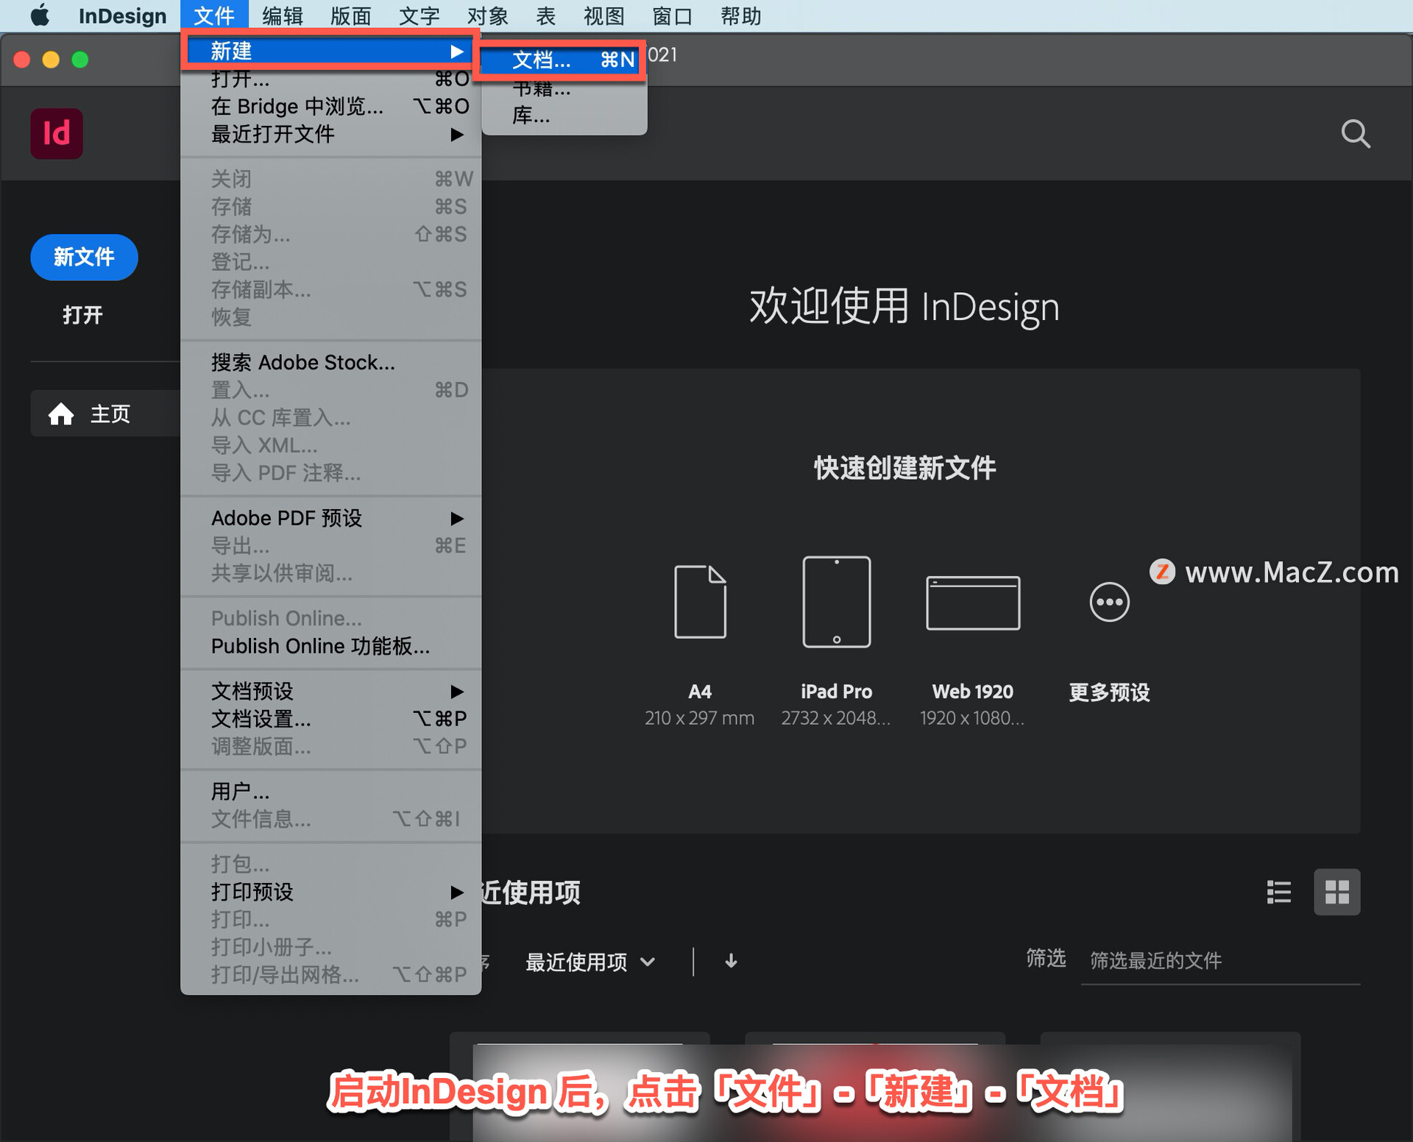Viewport: 1413px width, 1142px height.
Task: Select the Web 1920 preset icon
Action: pyautogui.click(x=973, y=603)
